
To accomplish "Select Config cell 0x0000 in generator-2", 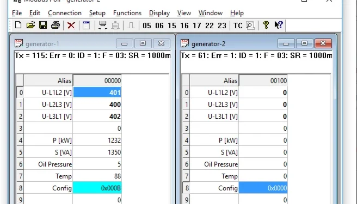I will pyautogui.click(x=263, y=188).
